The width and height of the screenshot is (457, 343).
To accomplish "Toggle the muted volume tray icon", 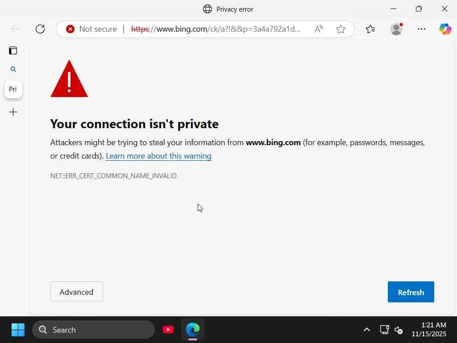I will click(399, 330).
